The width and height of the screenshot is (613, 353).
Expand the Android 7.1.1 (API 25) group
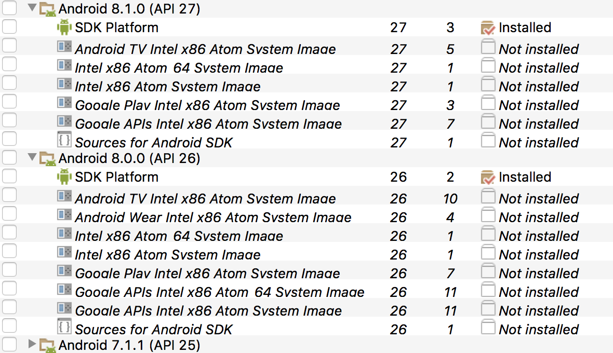[x=32, y=344]
